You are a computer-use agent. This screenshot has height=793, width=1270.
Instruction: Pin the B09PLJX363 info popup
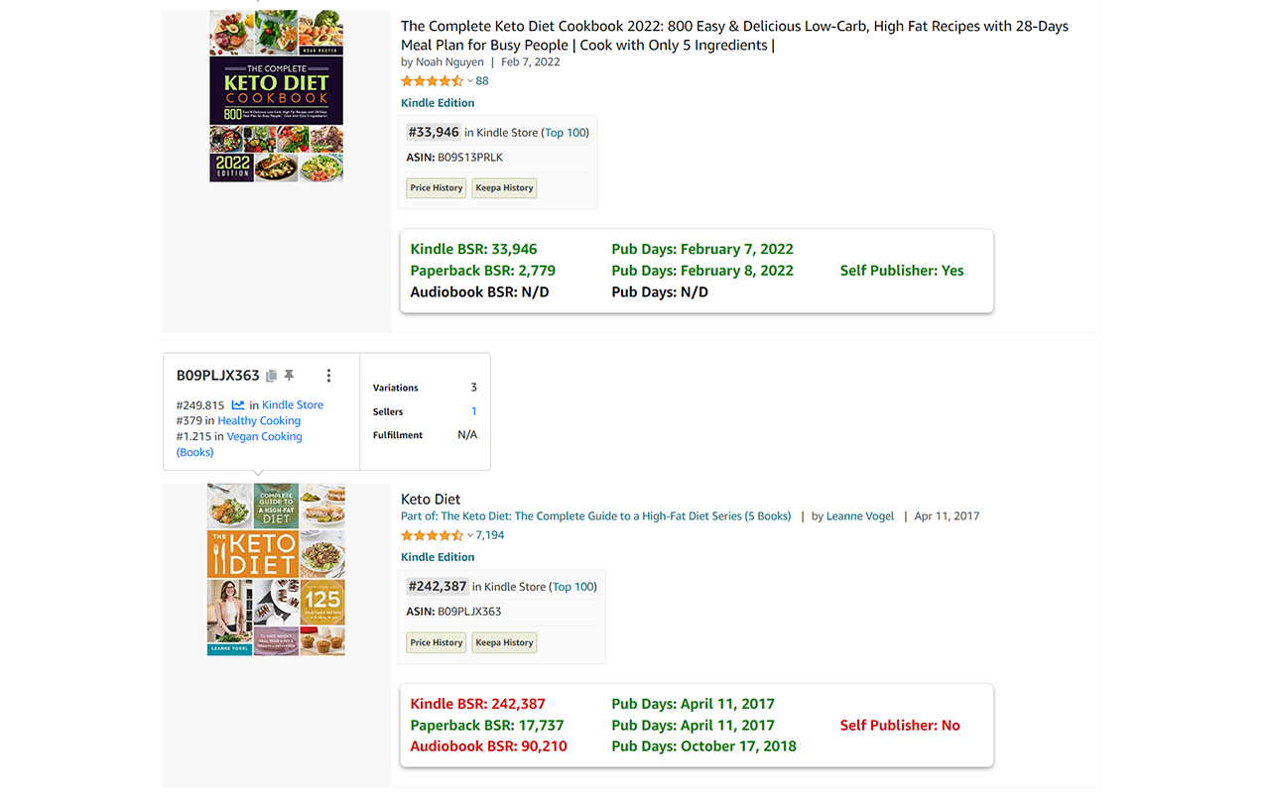[289, 376]
